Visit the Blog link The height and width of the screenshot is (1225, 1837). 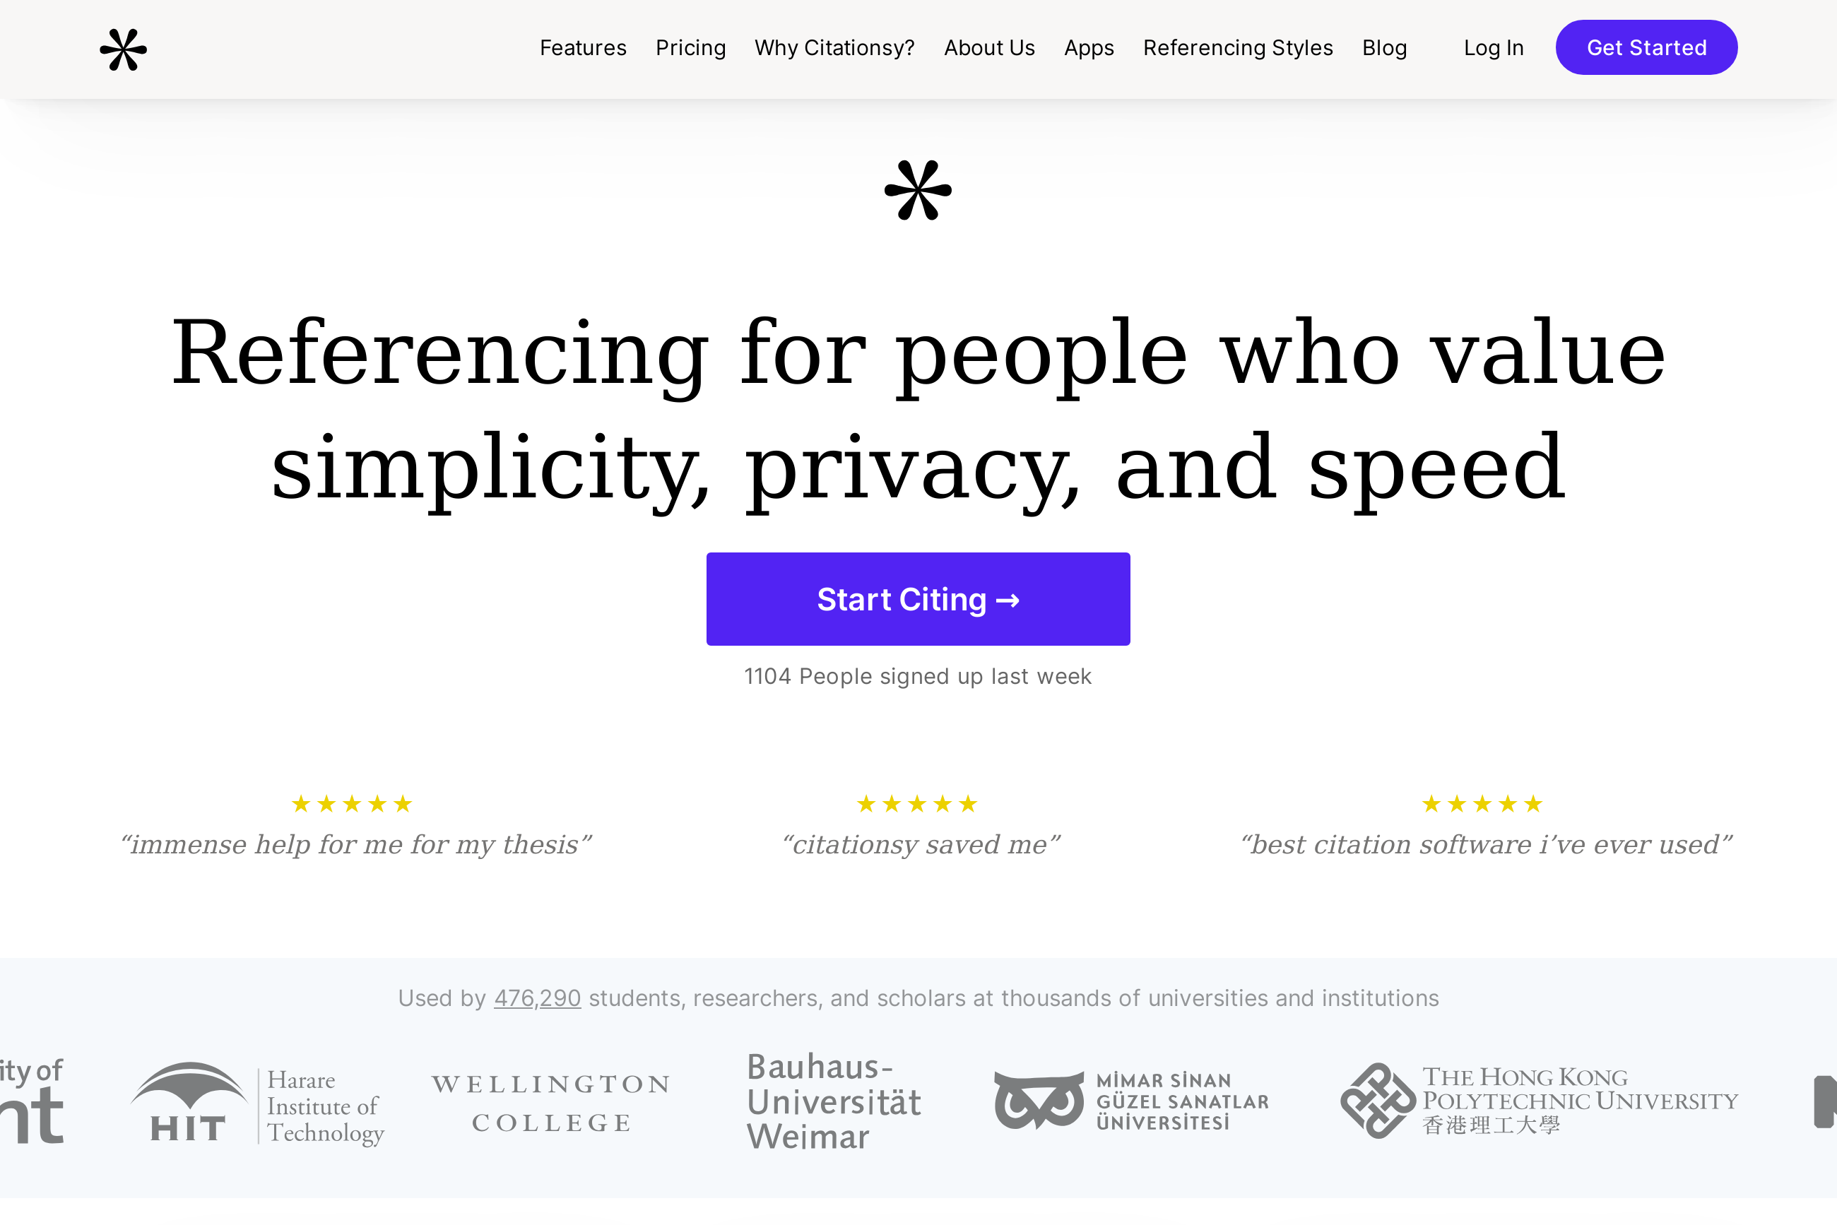pos(1384,47)
